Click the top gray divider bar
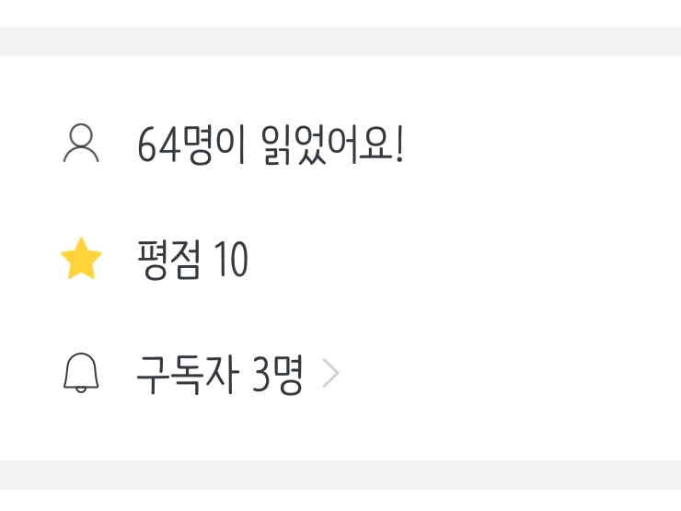Viewport: 681px width, 511px height. pos(340,41)
